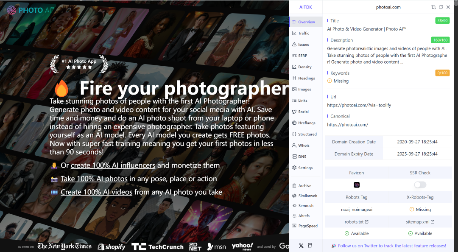Click the domain creation date 2020-09-27 value
This screenshot has width=458, height=252.
(x=417, y=142)
